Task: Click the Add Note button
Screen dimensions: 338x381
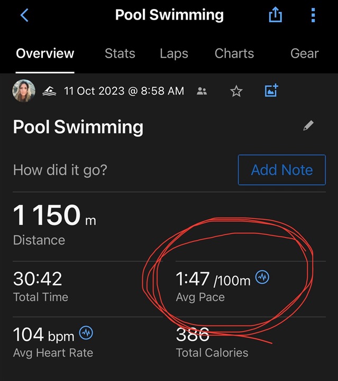Action: click(282, 170)
